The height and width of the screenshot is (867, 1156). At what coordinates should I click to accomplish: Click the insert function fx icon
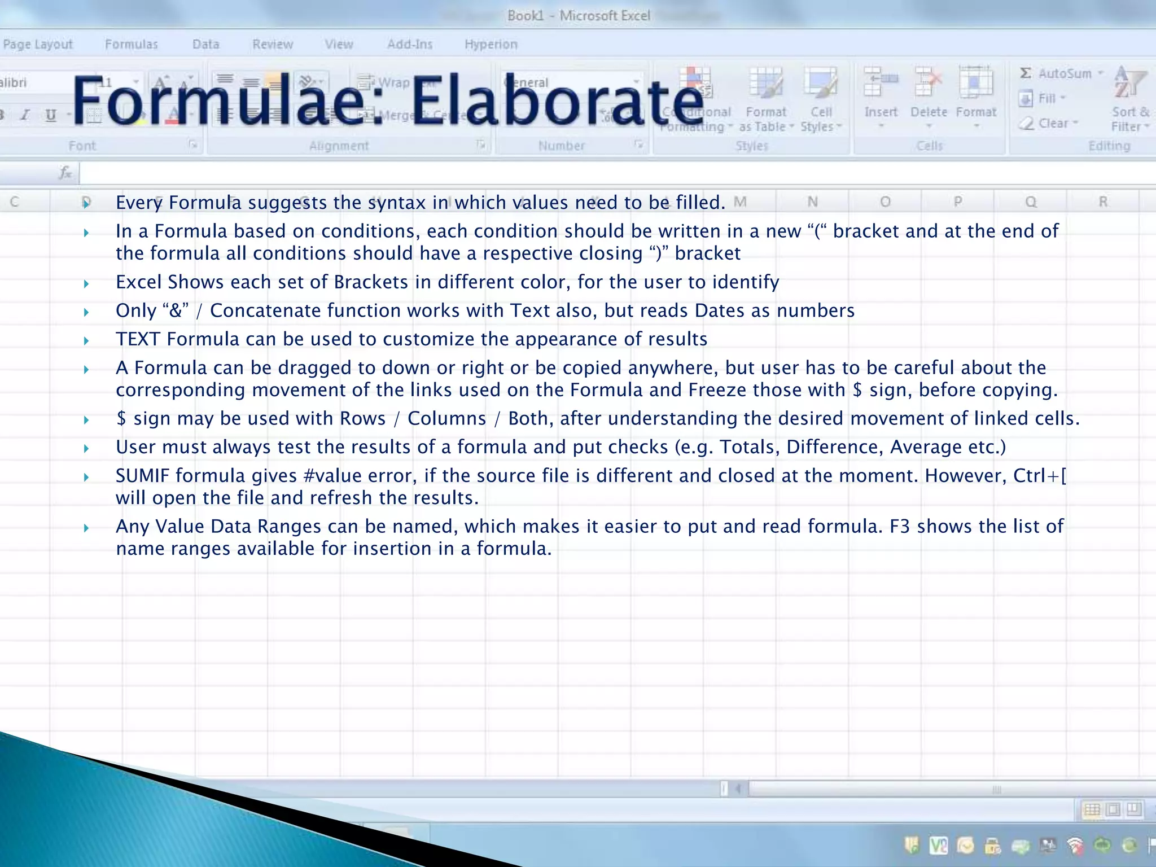[x=65, y=173]
